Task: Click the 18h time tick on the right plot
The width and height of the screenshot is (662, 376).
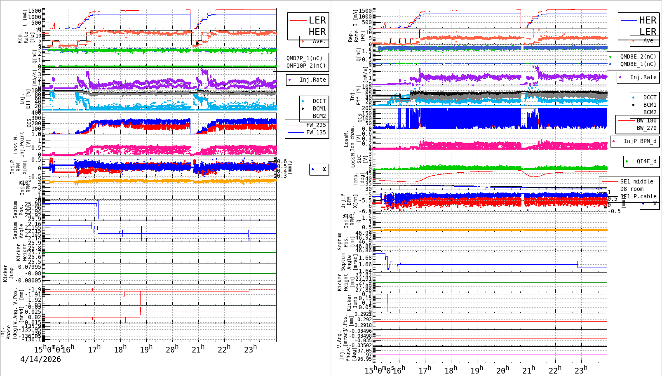Action: (451, 370)
